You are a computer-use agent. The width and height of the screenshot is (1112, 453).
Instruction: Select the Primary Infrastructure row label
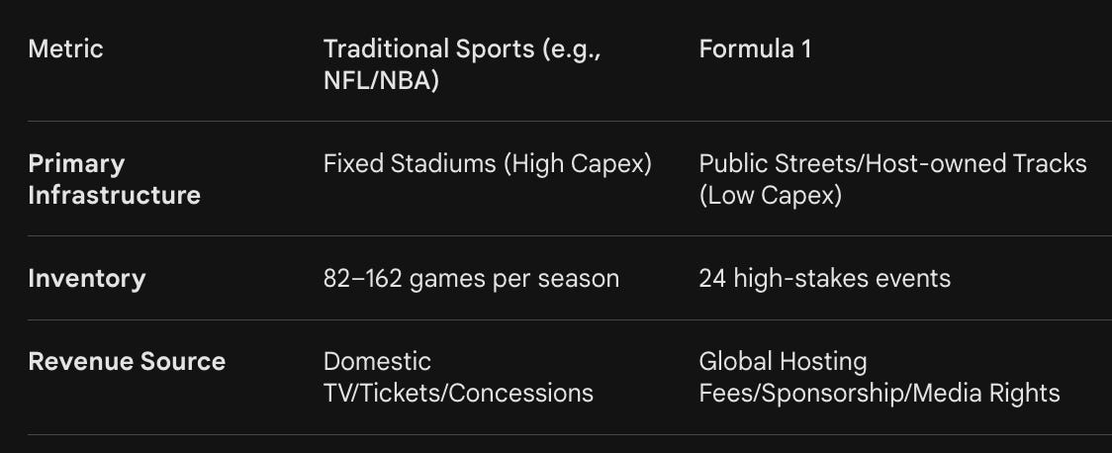[114, 179]
